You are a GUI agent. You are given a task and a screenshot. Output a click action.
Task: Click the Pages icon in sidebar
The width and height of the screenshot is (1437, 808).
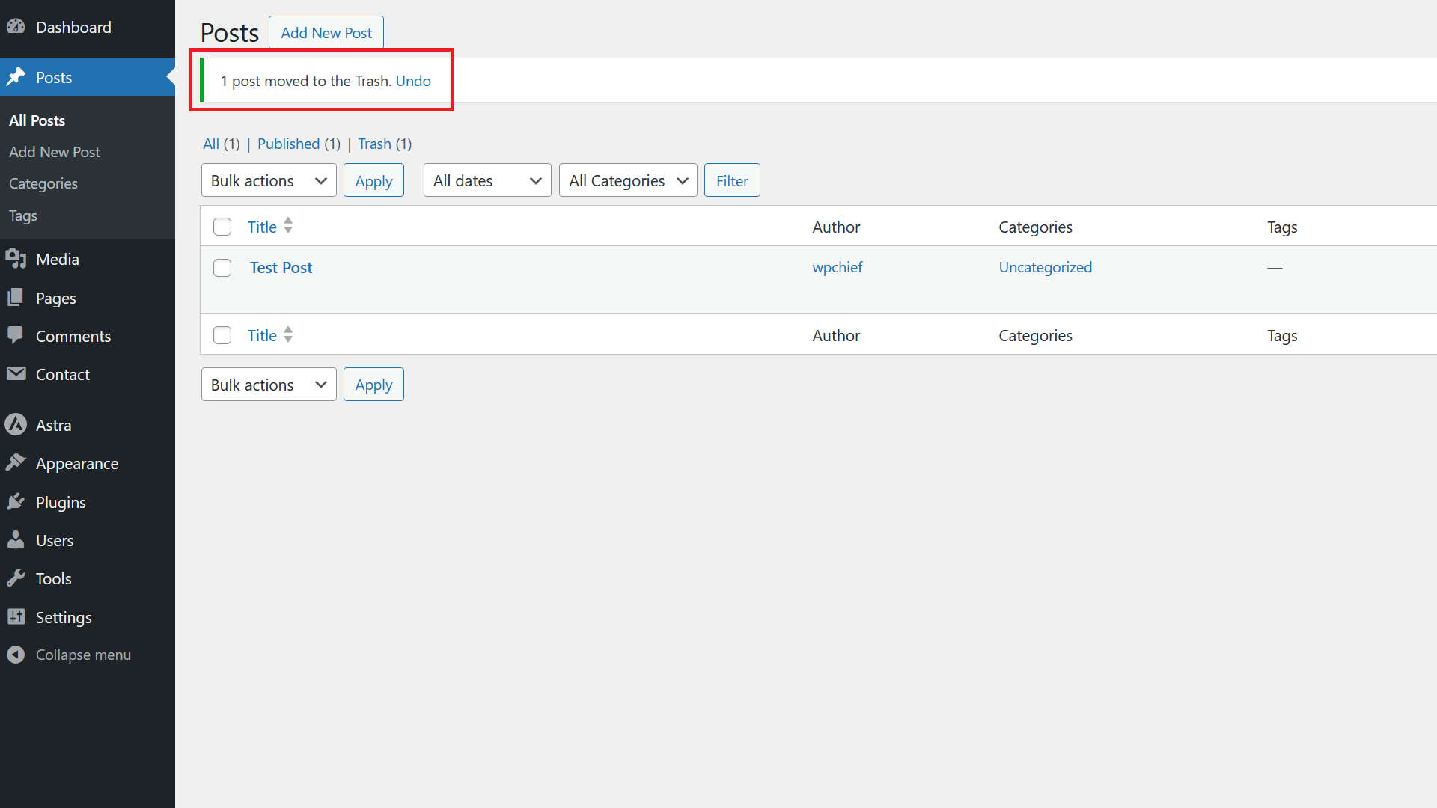[x=16, y=297]
